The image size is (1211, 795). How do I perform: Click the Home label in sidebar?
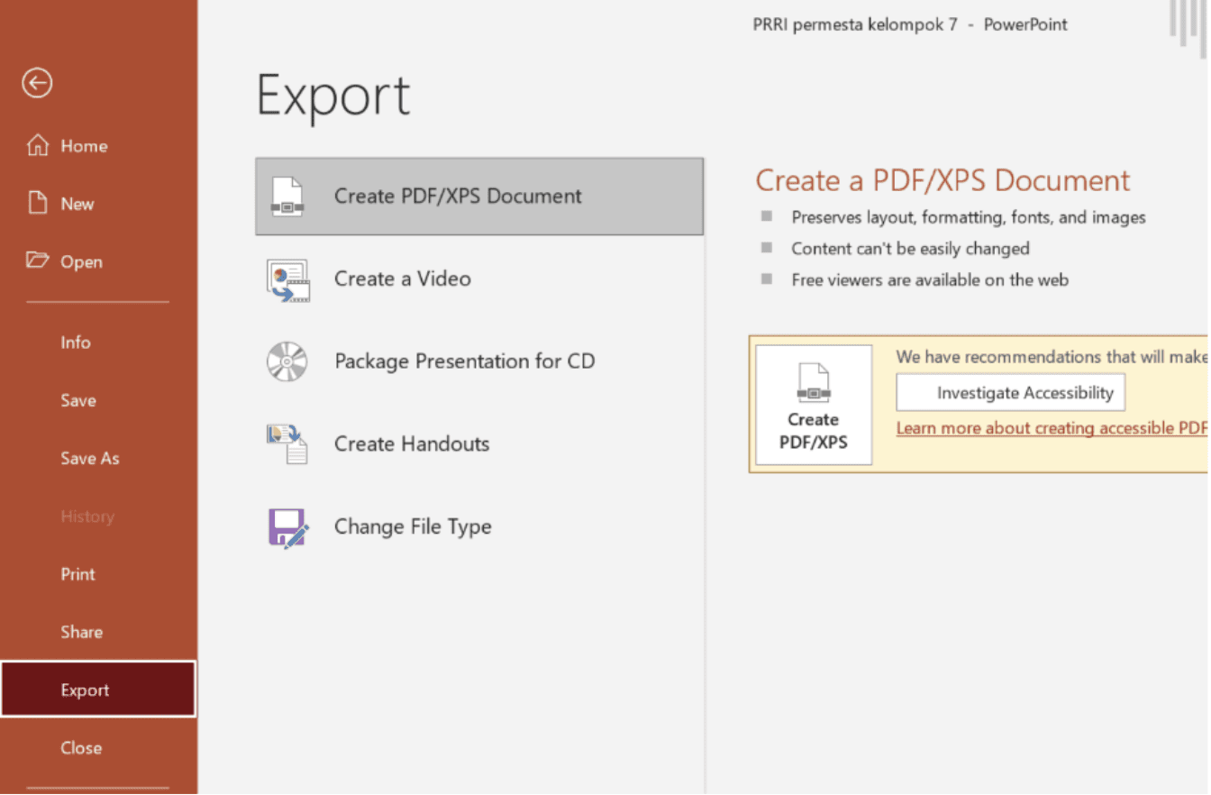[x=84, y=146]
